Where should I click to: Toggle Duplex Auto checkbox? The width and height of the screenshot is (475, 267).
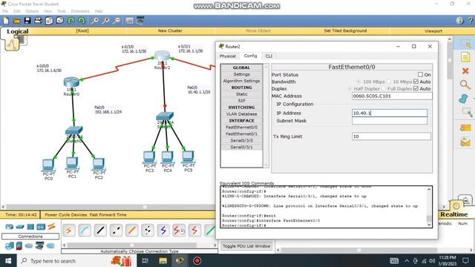pos(416,88)
